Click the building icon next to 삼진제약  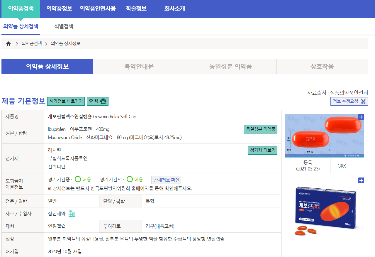pyautogui.click(x=72, y=214)
